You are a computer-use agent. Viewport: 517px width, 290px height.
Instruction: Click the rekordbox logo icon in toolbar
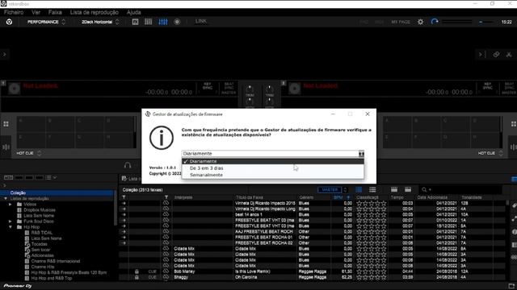click(x=9, y=22)
